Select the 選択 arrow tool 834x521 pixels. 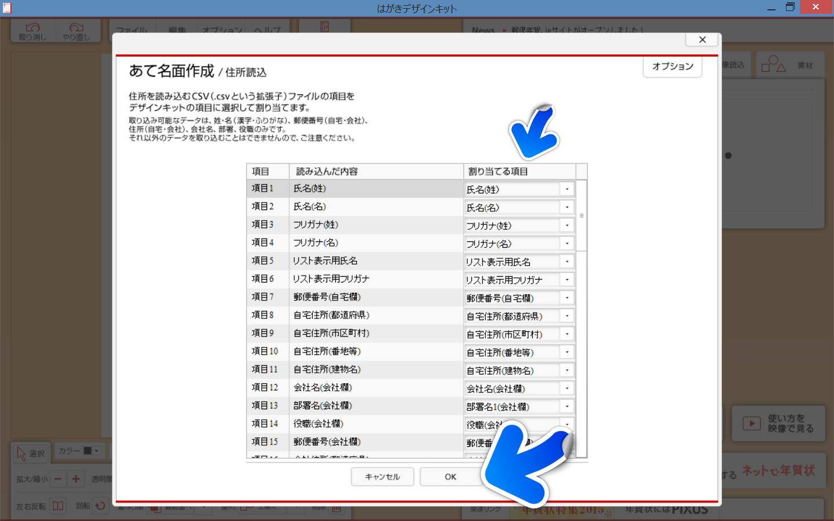pos(31,453)
